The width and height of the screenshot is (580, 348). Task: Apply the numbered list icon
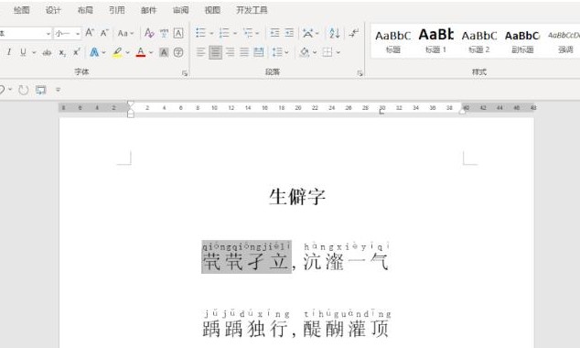[x=224, y=33]
